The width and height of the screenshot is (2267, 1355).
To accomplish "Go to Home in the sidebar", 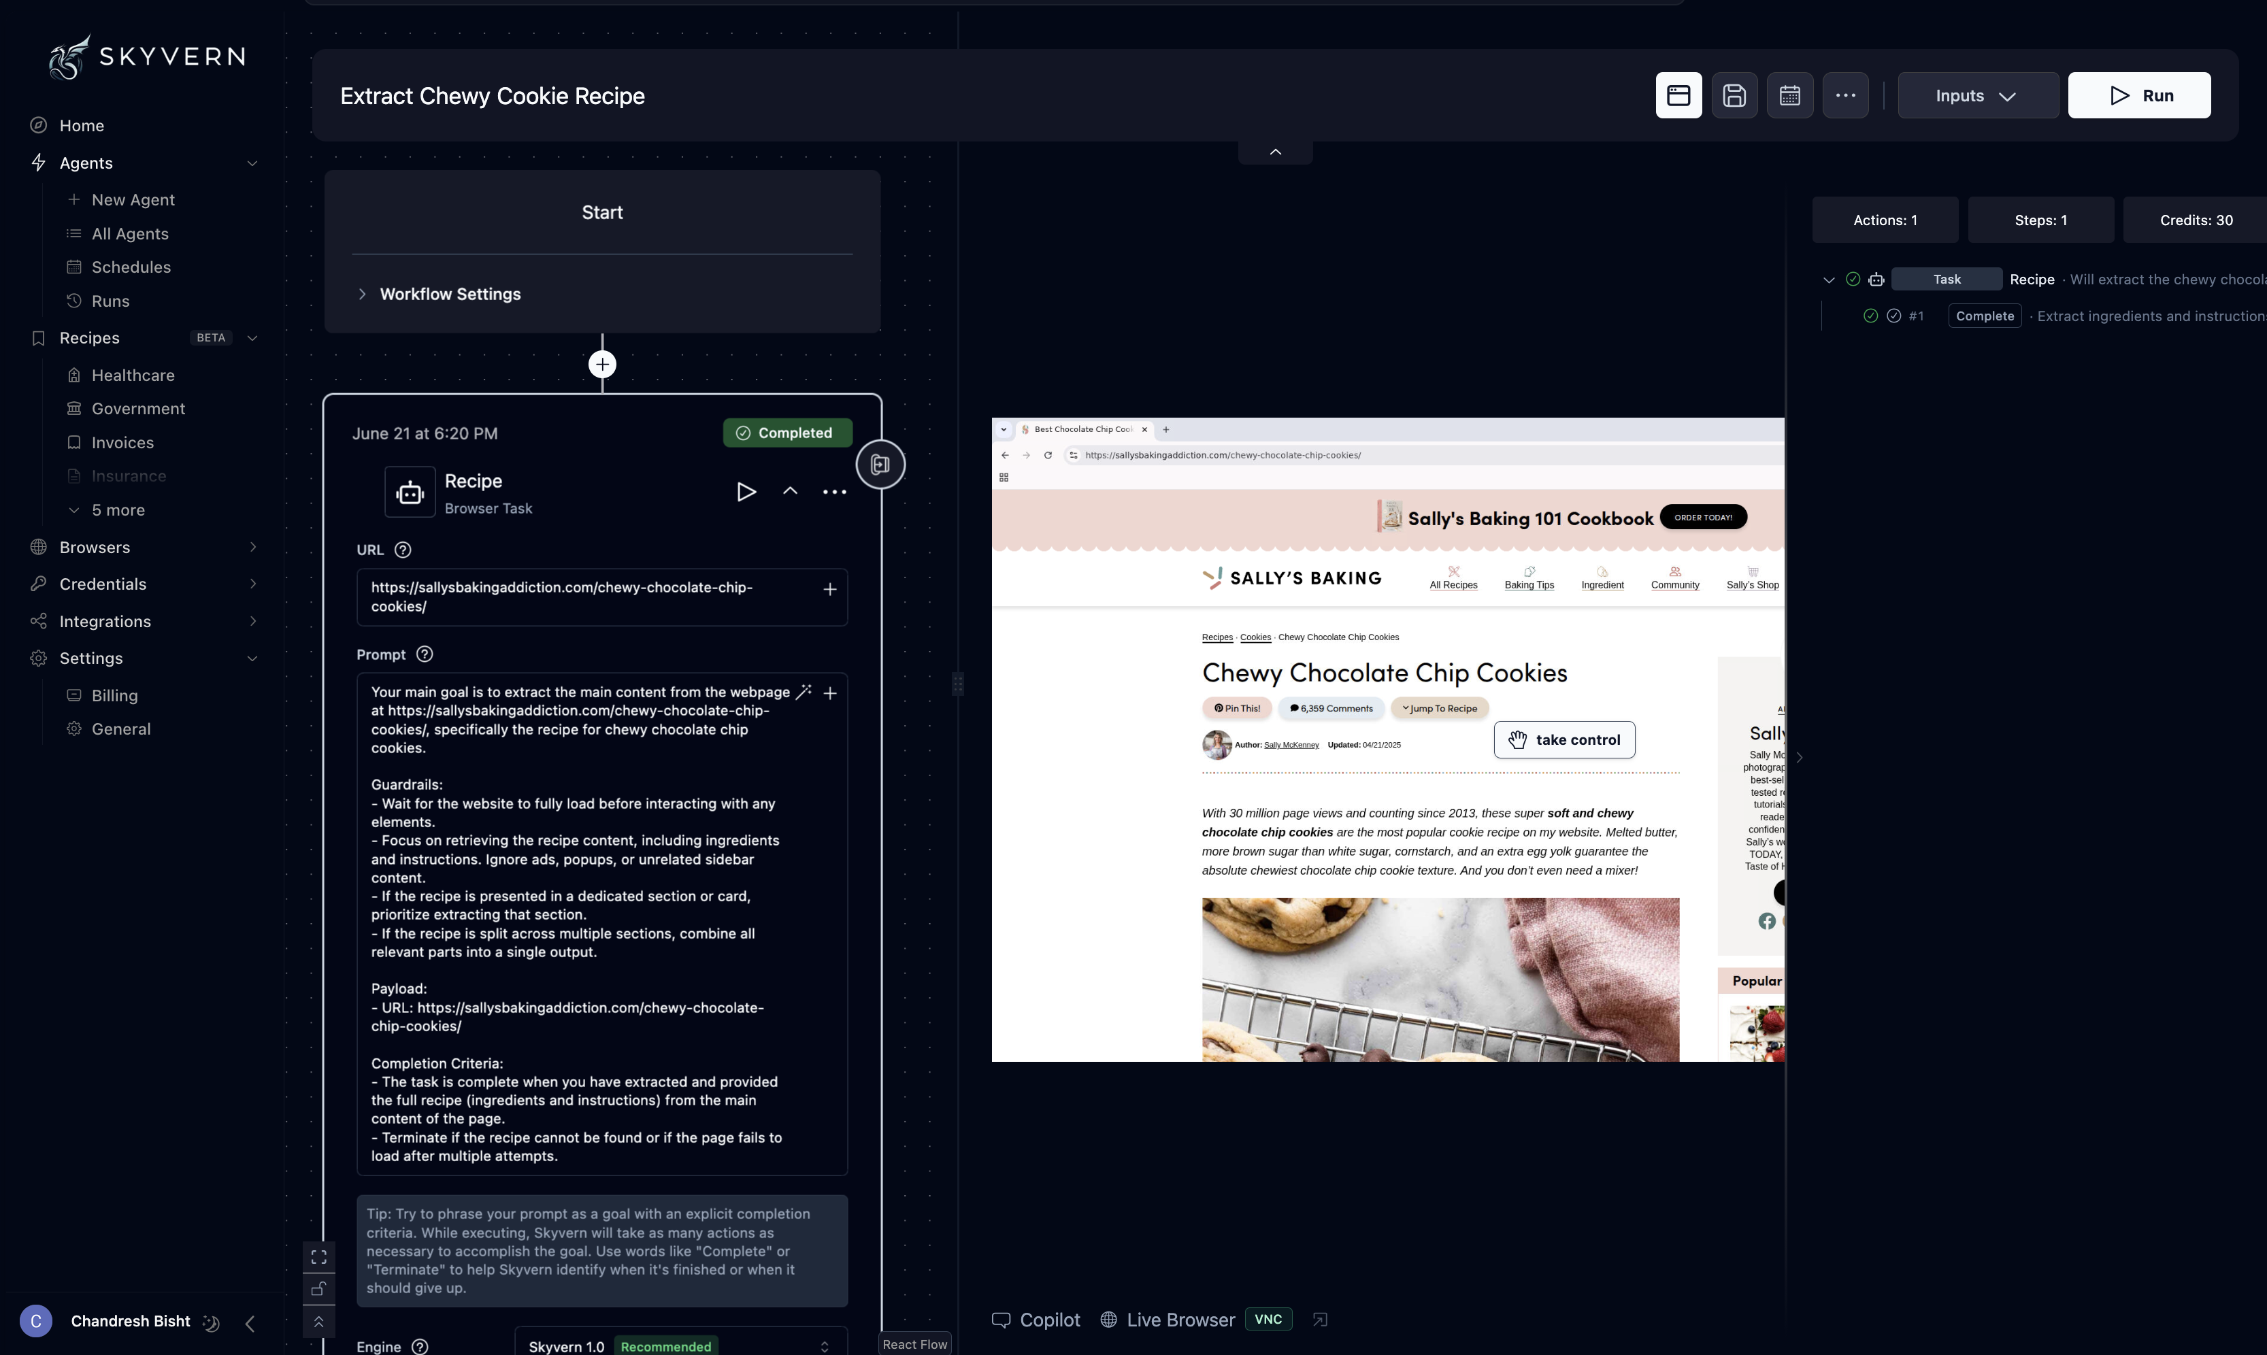I will (x=81, y=126).
